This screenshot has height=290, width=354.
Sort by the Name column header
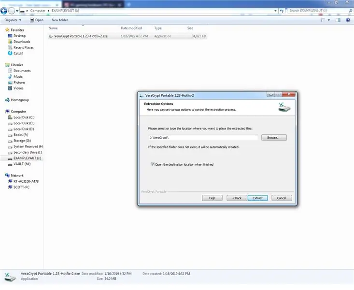pyautogui.click(x=53, y=28)
